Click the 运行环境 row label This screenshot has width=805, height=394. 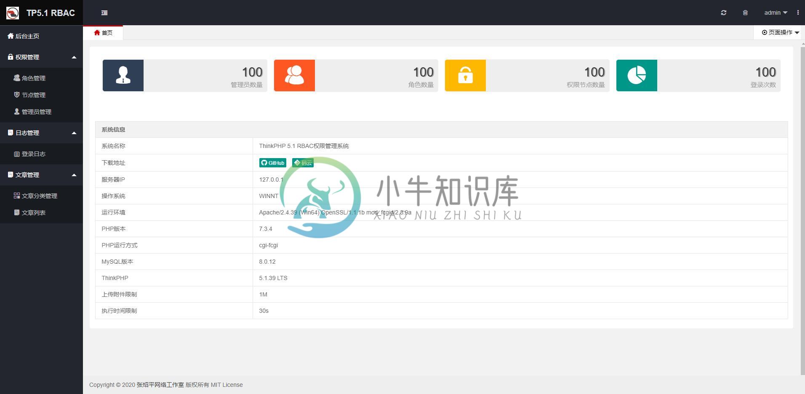click(x=113, y=212)
